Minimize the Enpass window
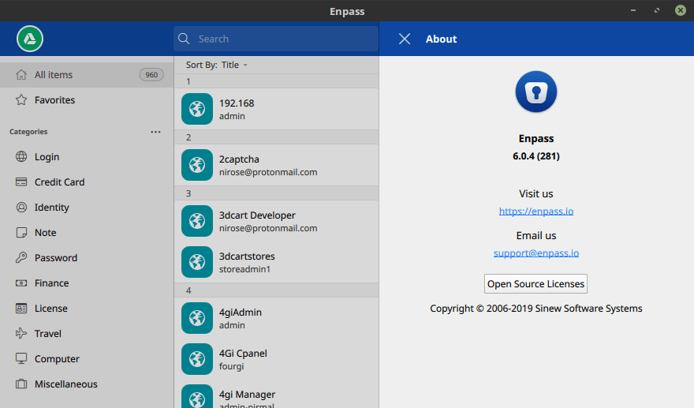This screenshot has height=408, width=694. point(633,10)
